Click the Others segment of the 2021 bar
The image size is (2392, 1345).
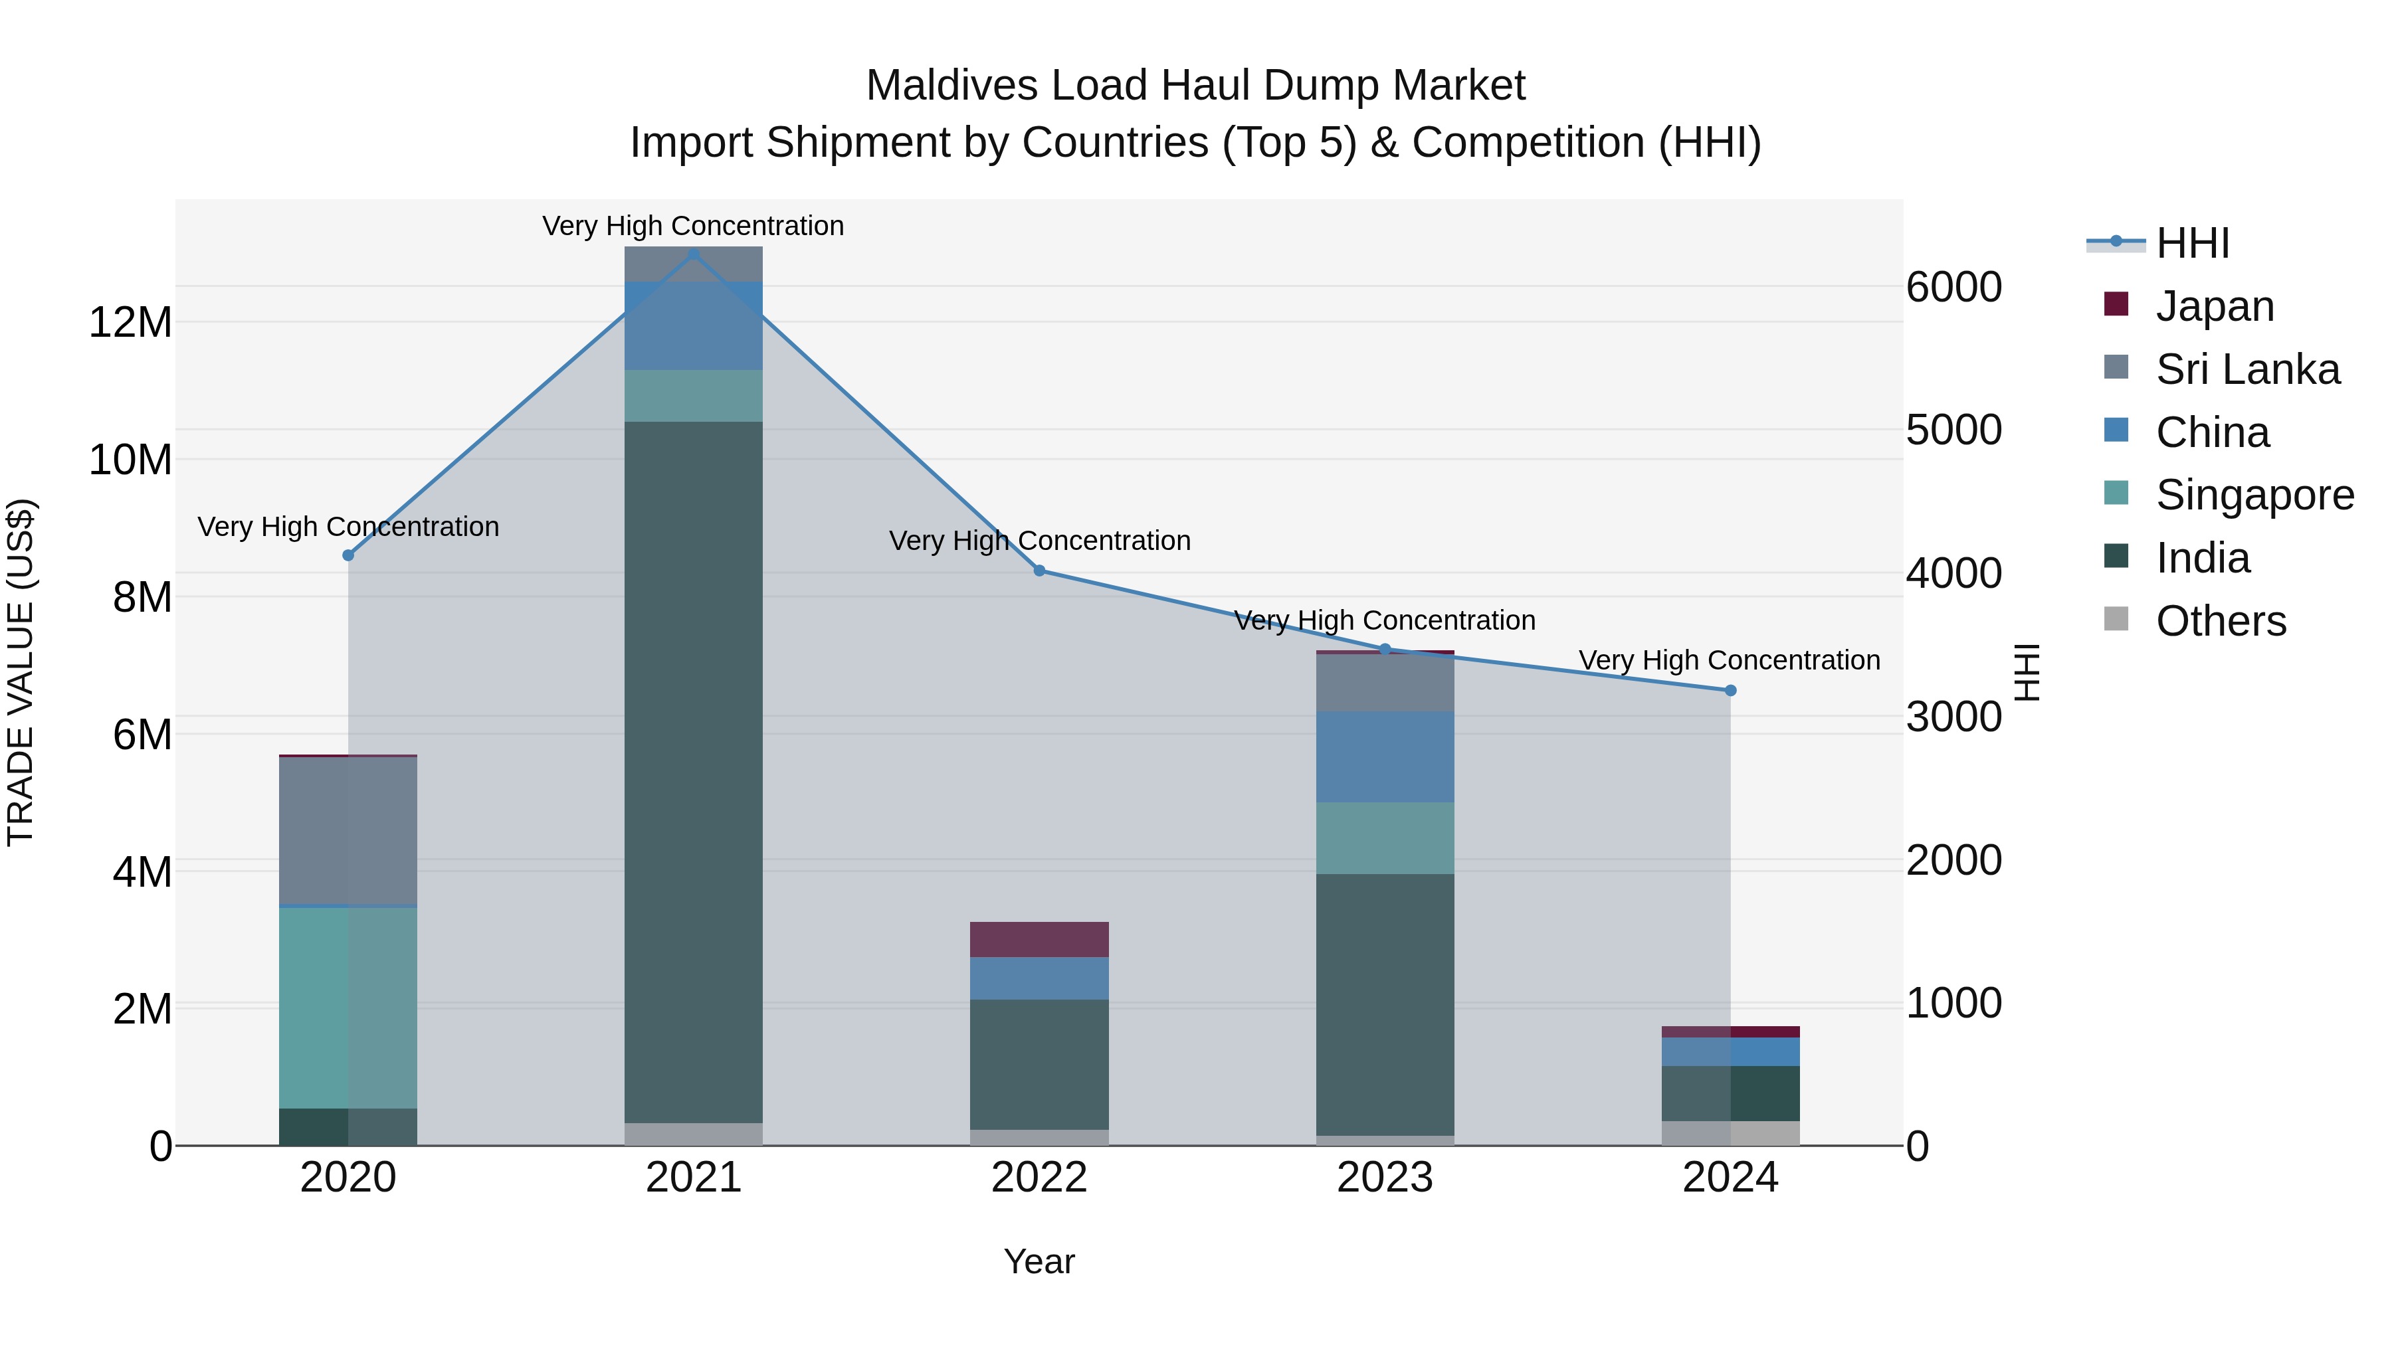694,1134
